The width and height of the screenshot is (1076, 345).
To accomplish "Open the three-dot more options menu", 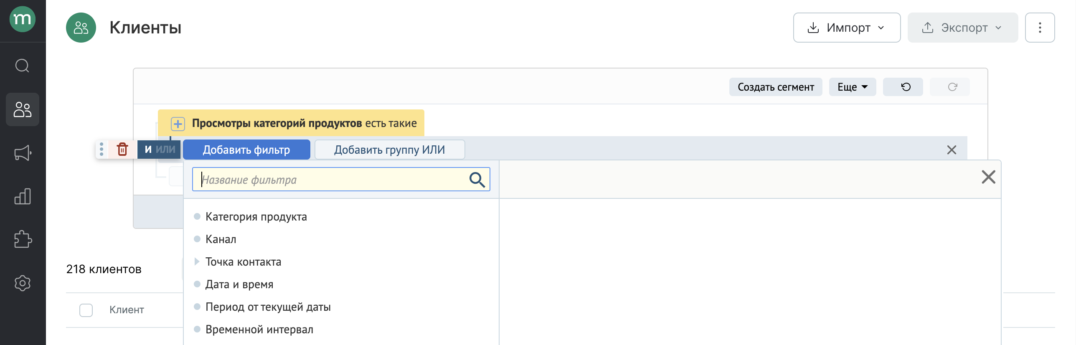I will [x=1040, y=28].
